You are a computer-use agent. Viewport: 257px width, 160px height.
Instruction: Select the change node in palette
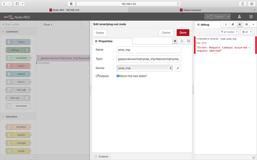18,143
